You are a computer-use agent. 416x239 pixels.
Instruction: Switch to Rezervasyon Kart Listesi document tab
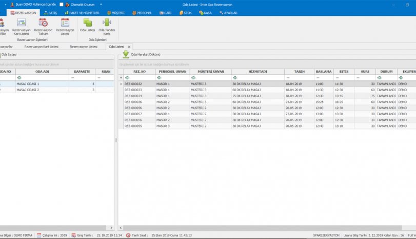tap(42, 47)
